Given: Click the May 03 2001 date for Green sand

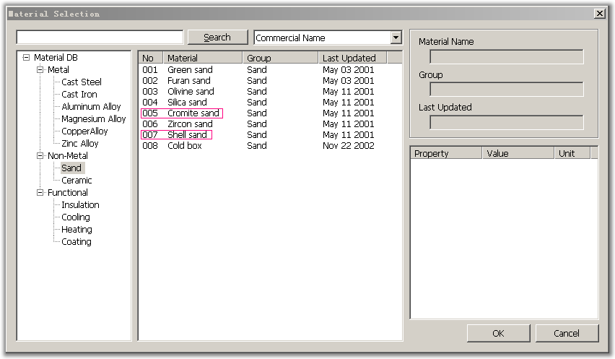Looking at the screenshot, I should [x=349, y=70].
